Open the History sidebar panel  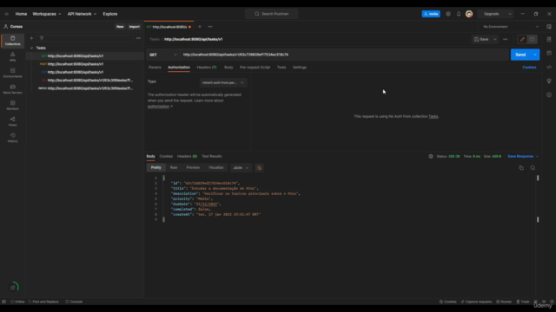12,138
